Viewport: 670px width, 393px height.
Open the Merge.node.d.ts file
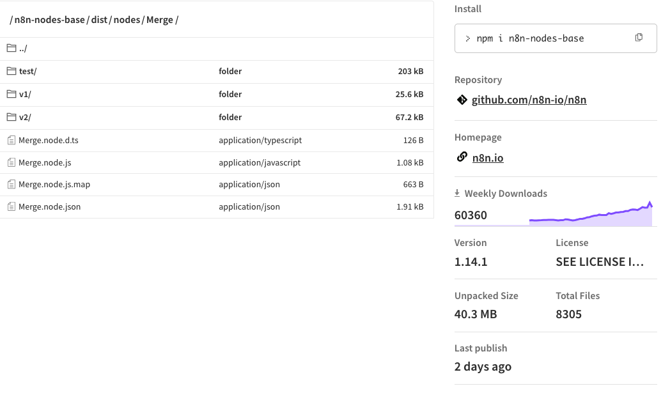click(49, 140)
